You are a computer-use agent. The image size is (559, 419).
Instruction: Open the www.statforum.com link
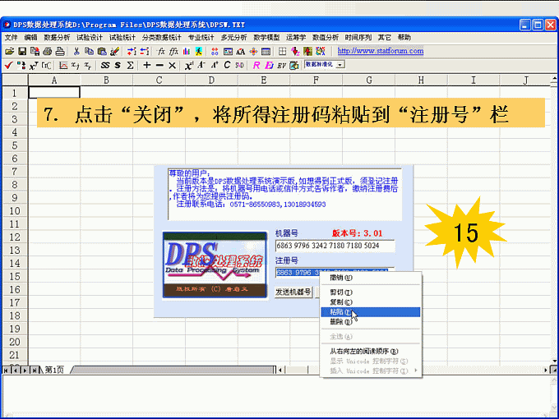[x=386, y=51]
